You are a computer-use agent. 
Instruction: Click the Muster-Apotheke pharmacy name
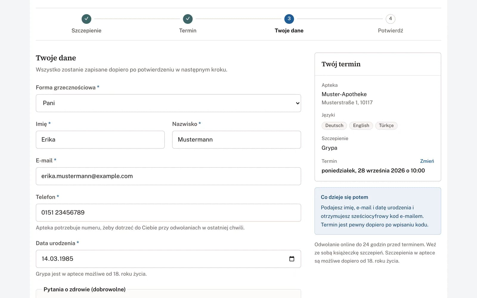[x=344, y=94]
